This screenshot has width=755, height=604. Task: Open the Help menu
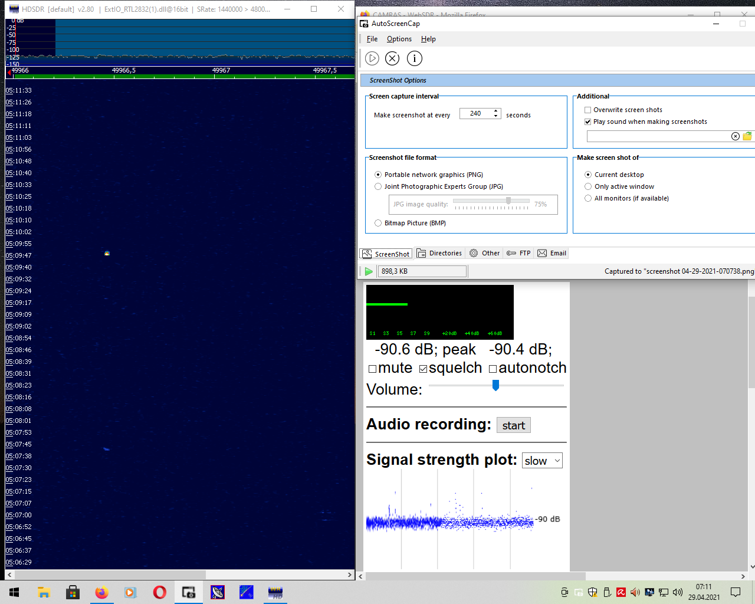point(428,39)
